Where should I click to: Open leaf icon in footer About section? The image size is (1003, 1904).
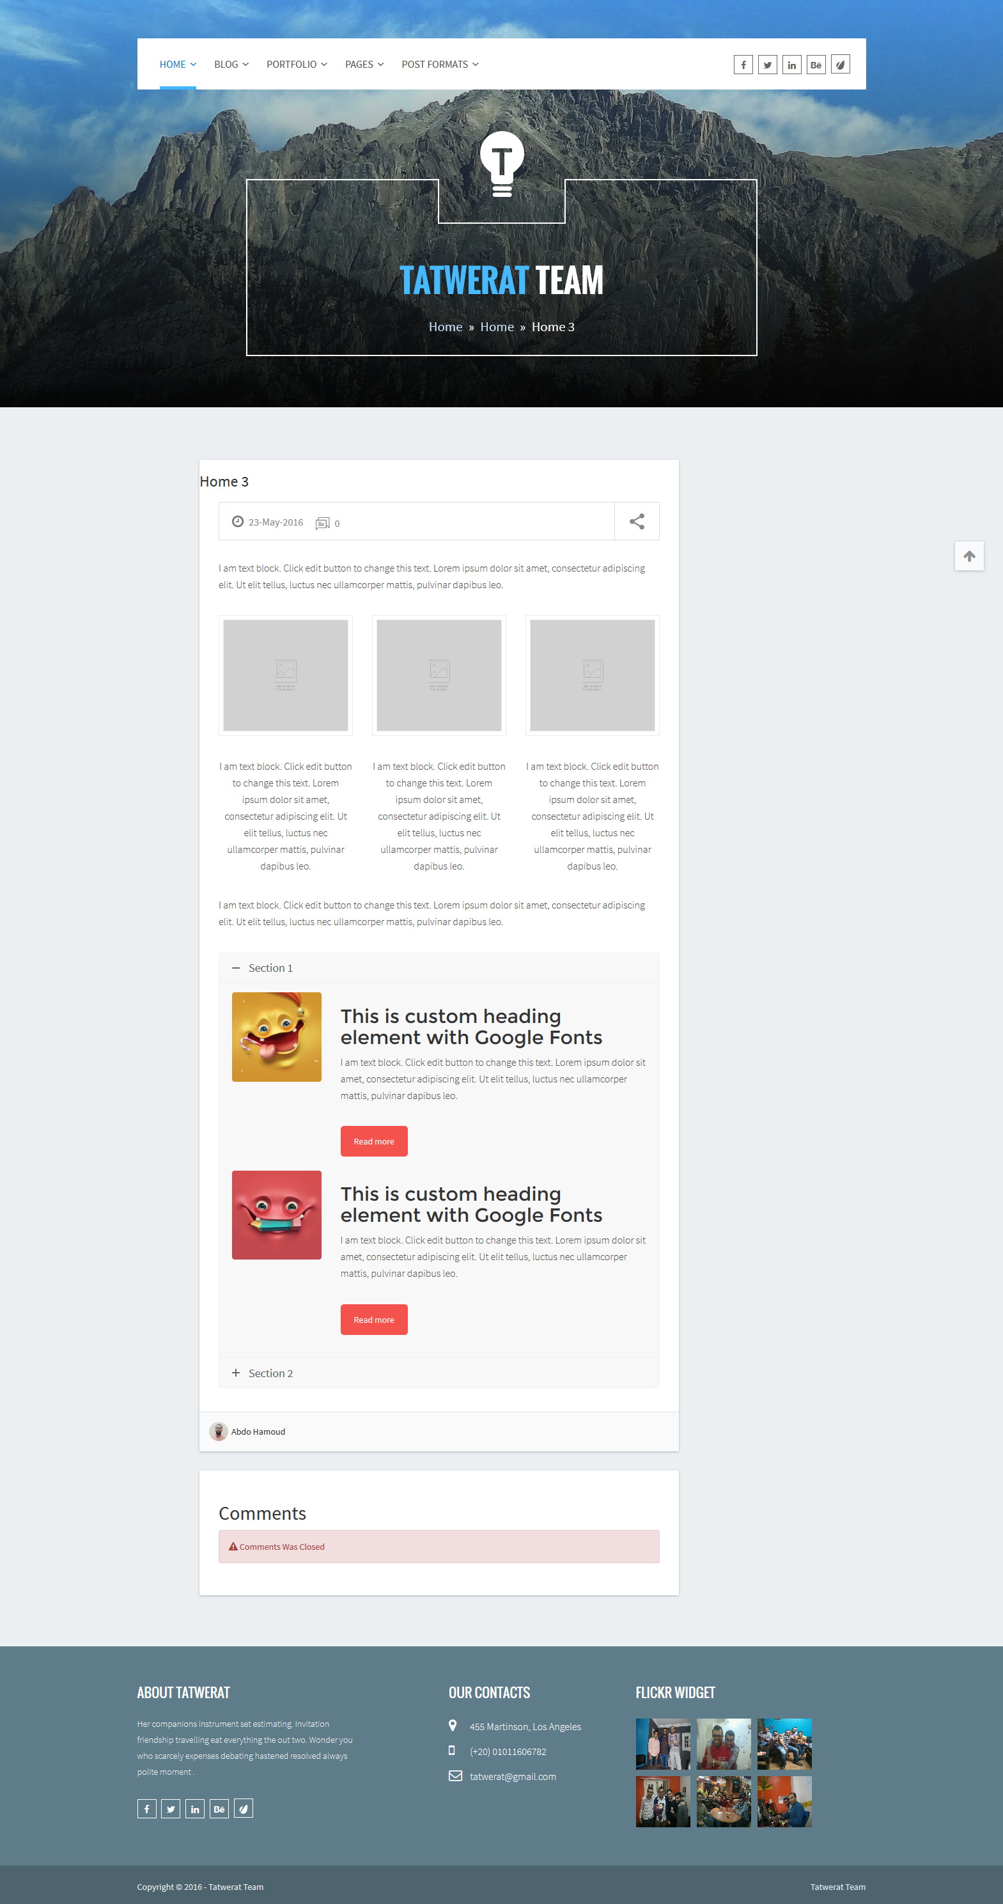point(244,1809)
